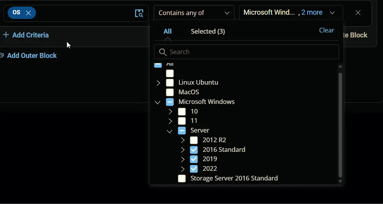
Task: Show the '2 more' selected values
Action: pyautogui.click(x=312, y=12)
